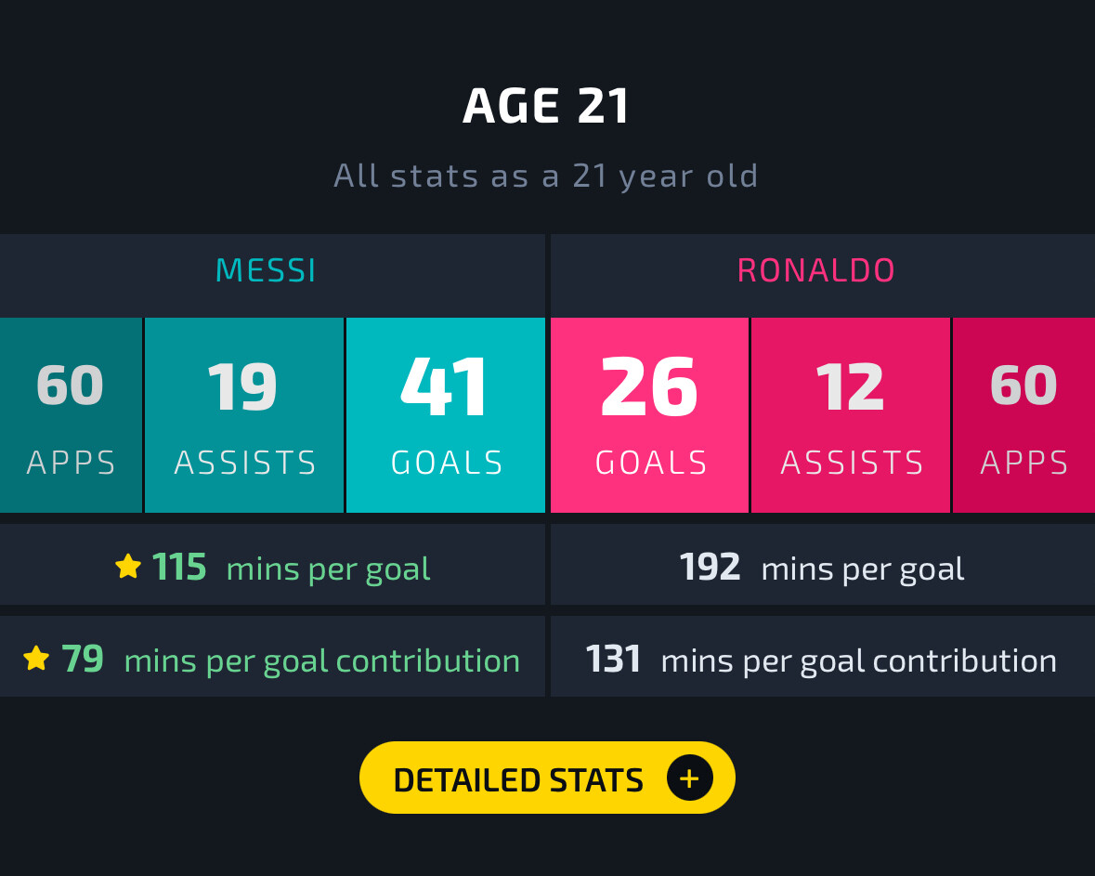1095x876 pixels.
Task: Click the MESSI header label
Action: tap(266, 271)
